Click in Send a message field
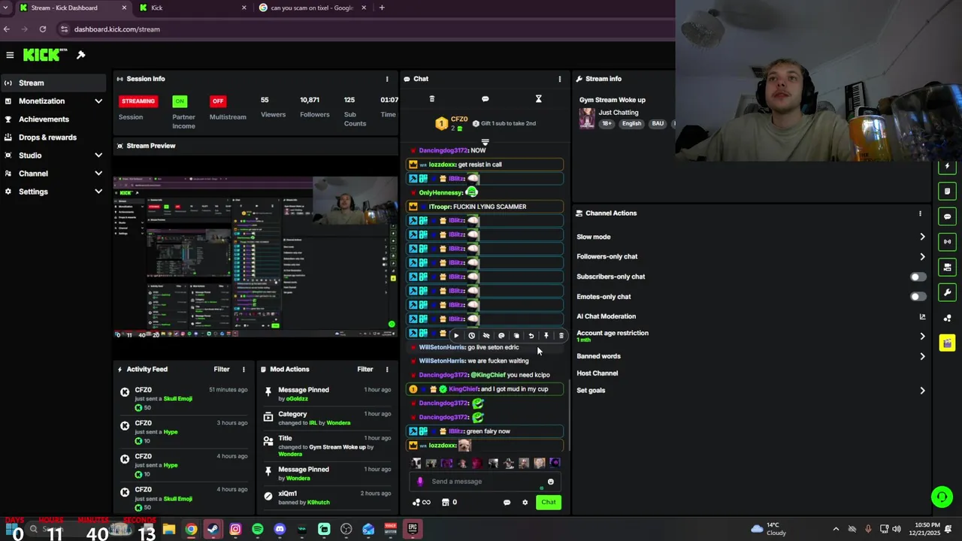962x541 pixels. pyautogui.click(x=485, y=482)
